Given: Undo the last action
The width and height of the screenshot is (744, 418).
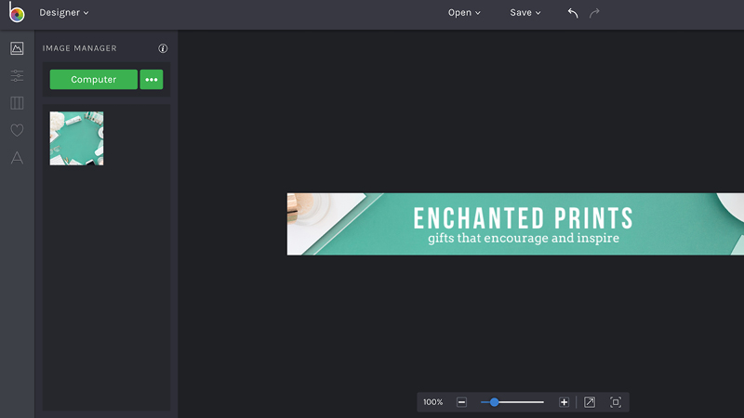Looking at the screenshot, I should point(573,13).
